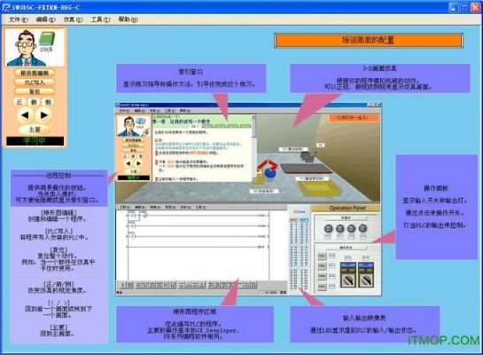Viewport: 483px width, 355px height.
Task: Click the orange 培训画面的配置 title banner
Action: click(x=369, y=41)
